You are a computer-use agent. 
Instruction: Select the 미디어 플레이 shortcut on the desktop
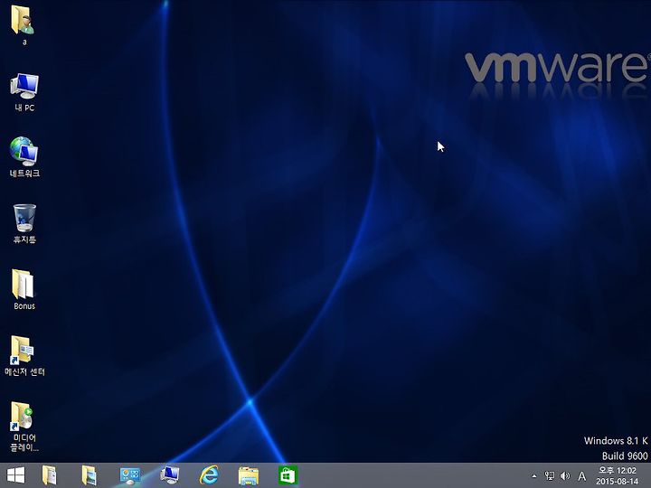24,426
